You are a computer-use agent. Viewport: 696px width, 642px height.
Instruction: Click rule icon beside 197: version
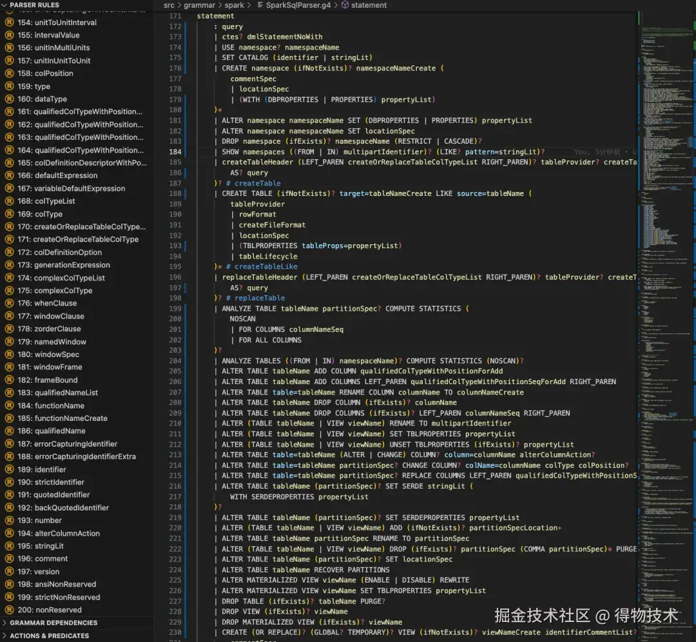9,572
